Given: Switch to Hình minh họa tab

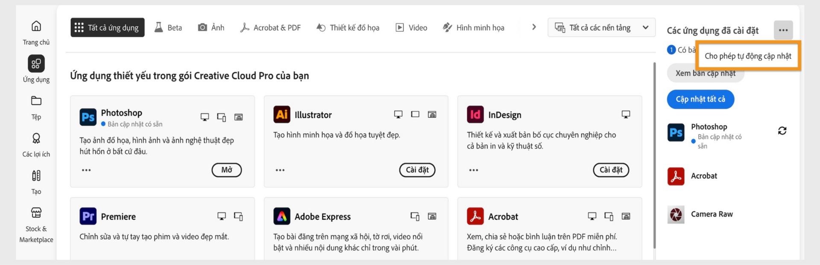Looking at the screenshot, I should 474,27.
